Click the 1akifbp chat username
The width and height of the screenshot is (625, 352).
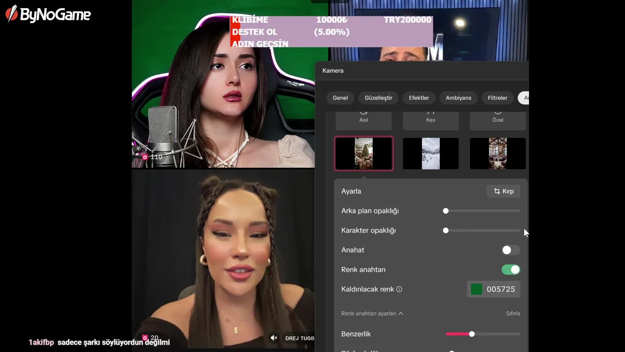(x=41, y=342)
